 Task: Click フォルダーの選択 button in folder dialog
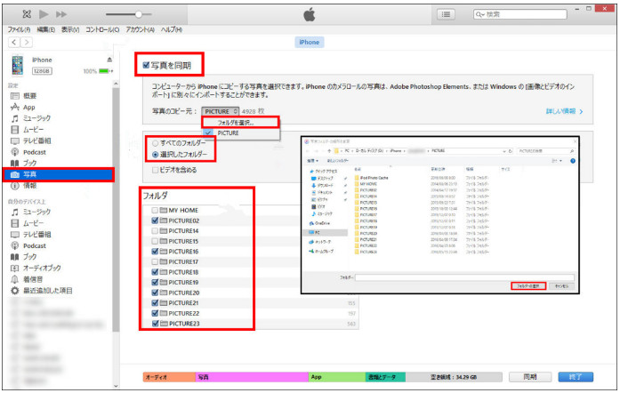528,285
